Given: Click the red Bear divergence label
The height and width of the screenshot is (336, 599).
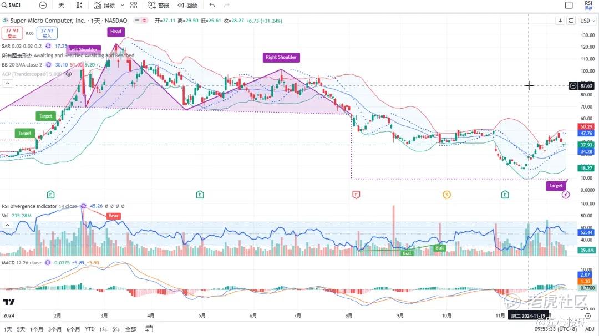Looking at the screenshot, I should click(x=114, y=216).
